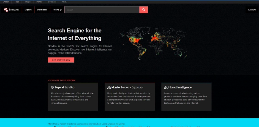The width and height of the screenshot is (259, 127).
Task: Expand the More... menu in the top bar
Action: coord(64,2)
